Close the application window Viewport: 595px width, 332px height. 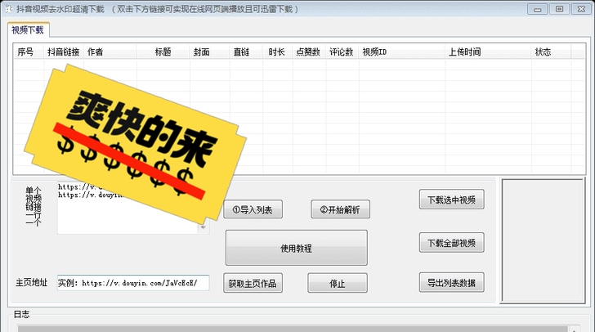pyautogui.click(x=581, y=9)
